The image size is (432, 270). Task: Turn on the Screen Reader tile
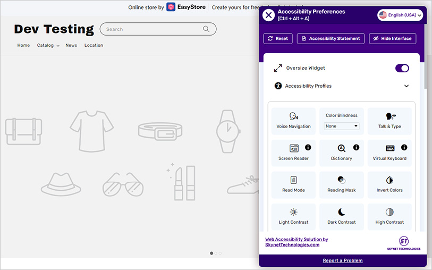point(293,153)
